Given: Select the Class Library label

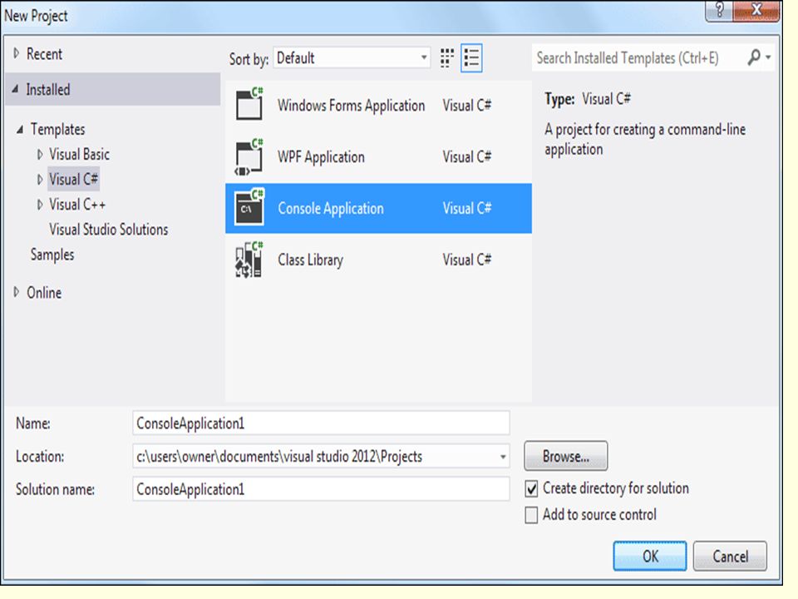Looking at the screenshot, I should (x=310, y=260).
